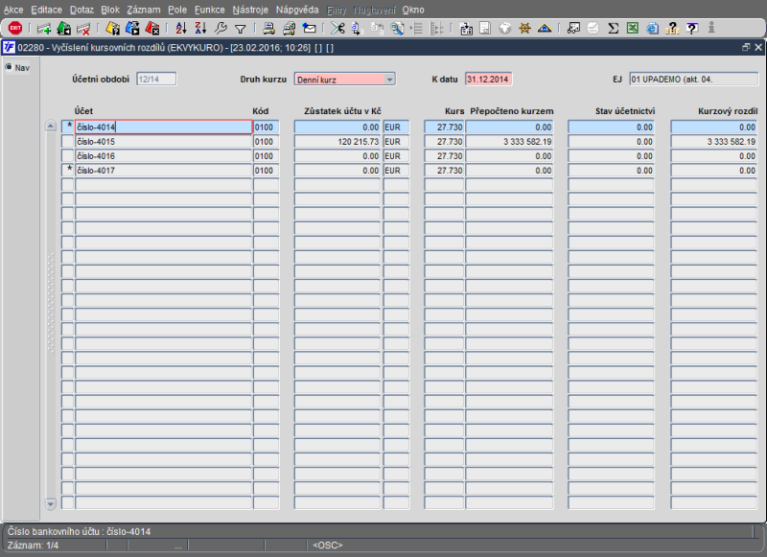Select the Nav radio button

coord(9,67)
